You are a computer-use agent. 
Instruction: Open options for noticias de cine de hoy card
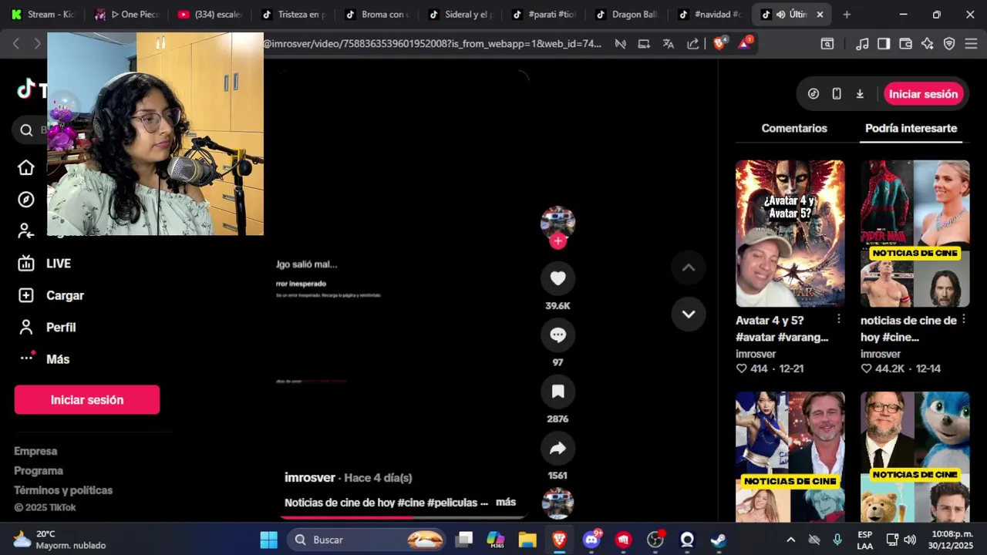coord(964,319)
